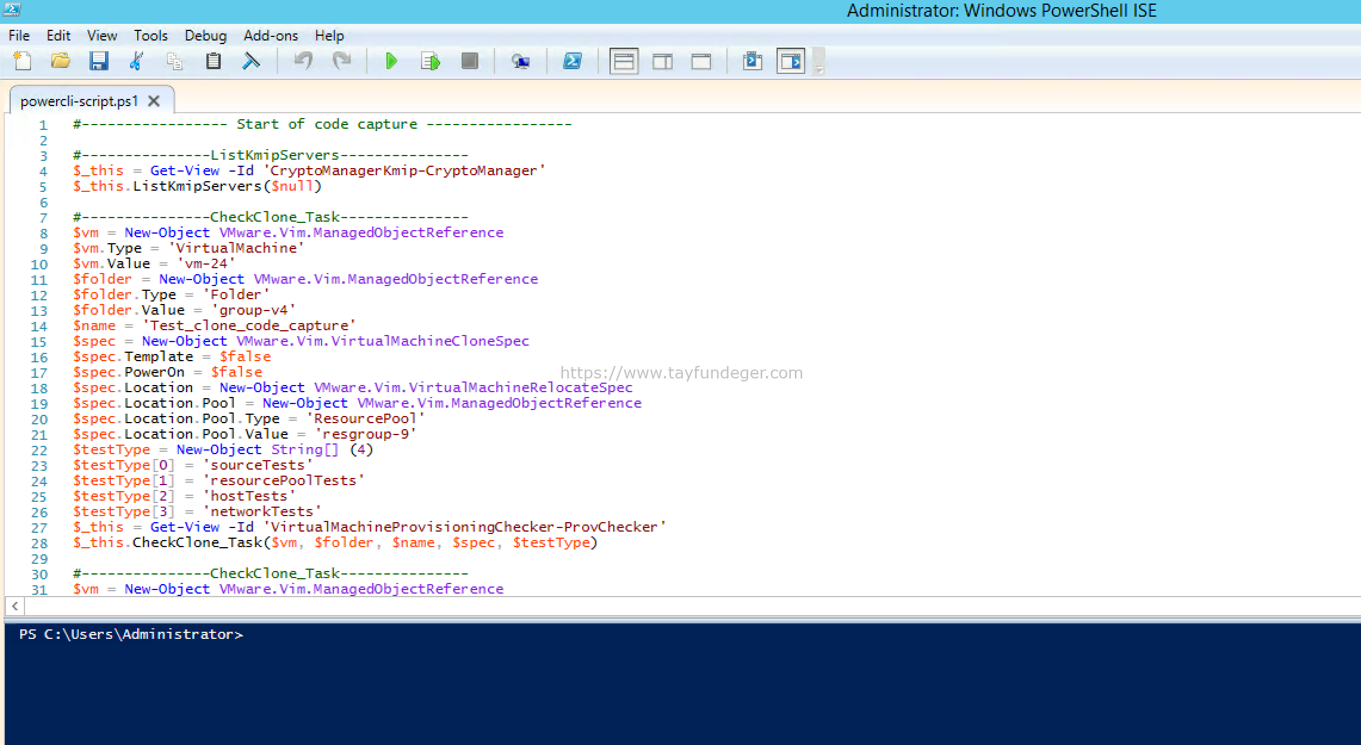The width and height of the screenshot is (1361, 745).
Task: Click the PowerShell ISE window icon
Action: pyautogui.click(x=11, y=10)
